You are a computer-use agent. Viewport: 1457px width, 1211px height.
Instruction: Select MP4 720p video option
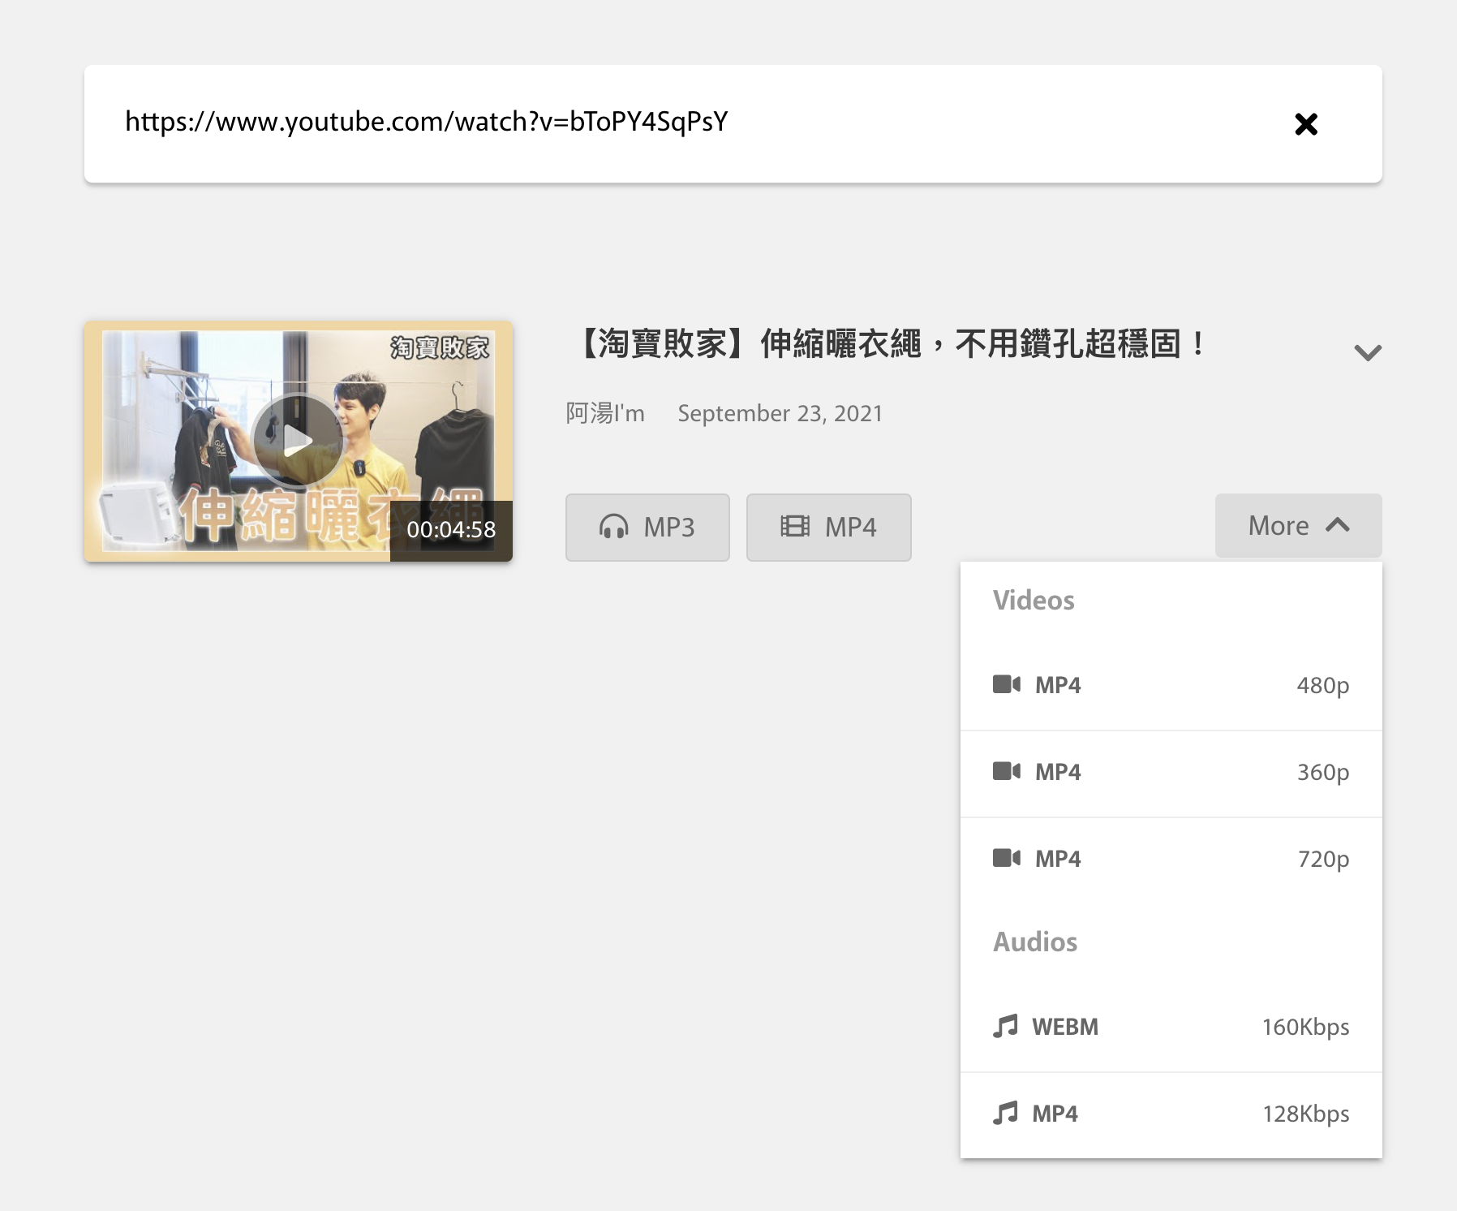[x=1170, y=860]
